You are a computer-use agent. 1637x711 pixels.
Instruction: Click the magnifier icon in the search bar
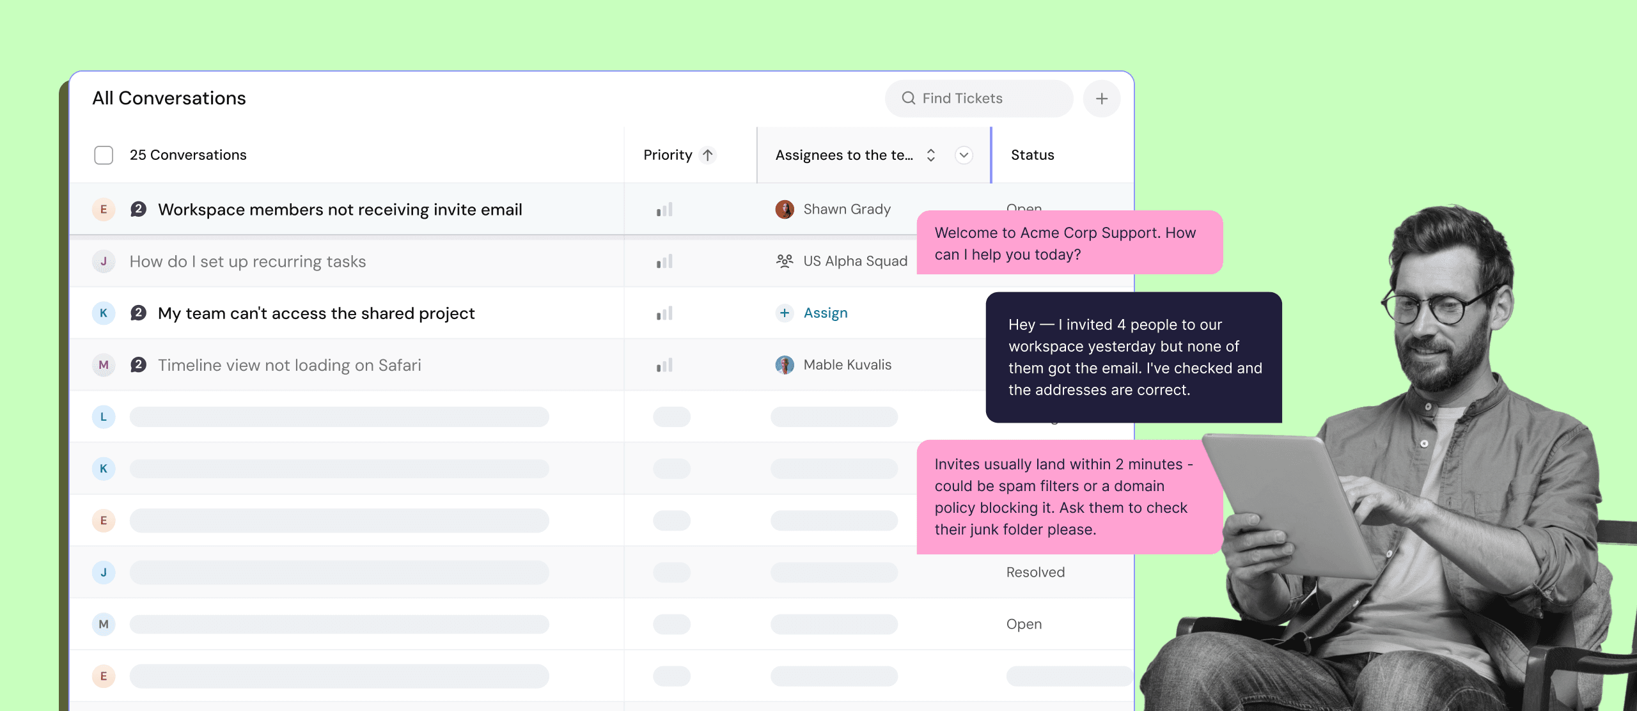point(909,98)
